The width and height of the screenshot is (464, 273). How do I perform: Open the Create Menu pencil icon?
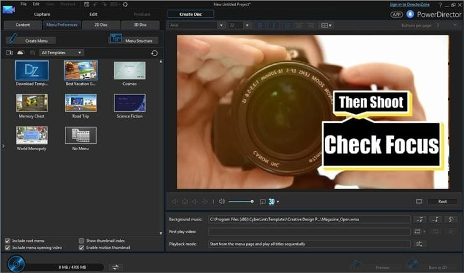(13, 40)
